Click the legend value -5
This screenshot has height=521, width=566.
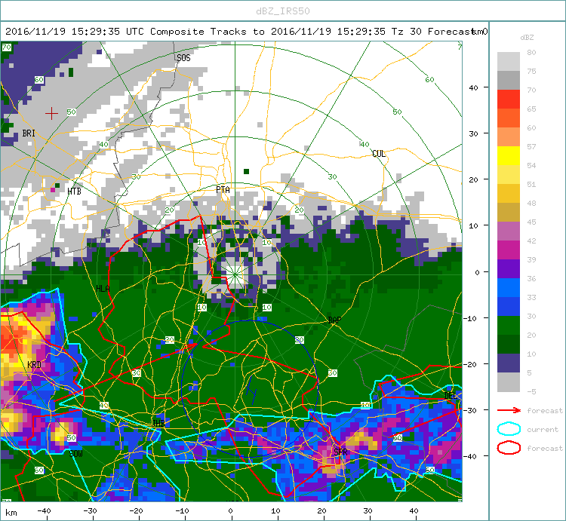point(531,391)
